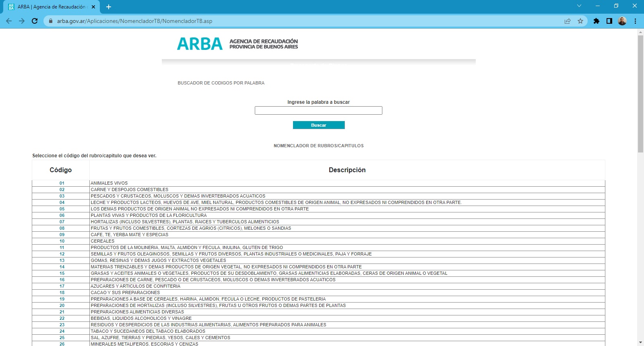
Task: Click the vertical scrollbar thumb
Action: tap(640, 94)
